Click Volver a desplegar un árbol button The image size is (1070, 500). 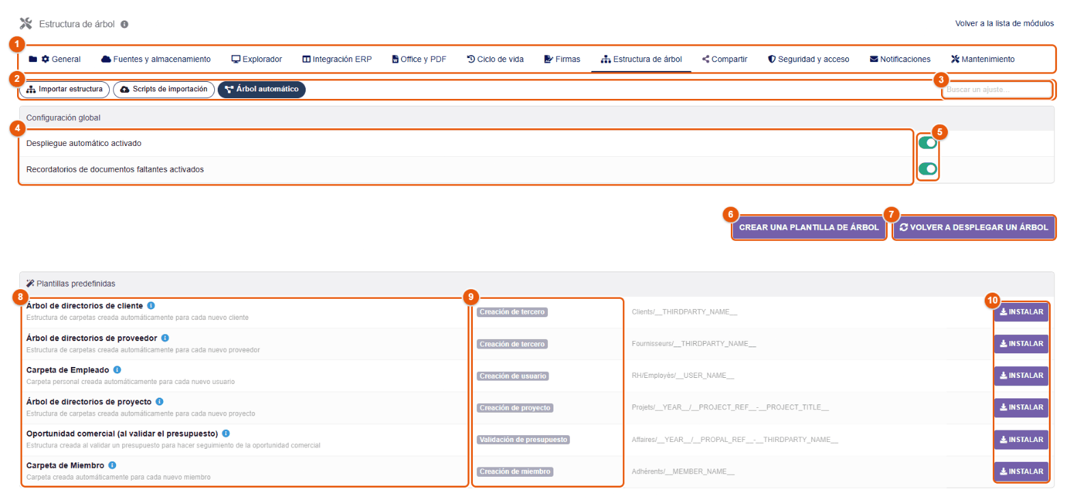974,228
